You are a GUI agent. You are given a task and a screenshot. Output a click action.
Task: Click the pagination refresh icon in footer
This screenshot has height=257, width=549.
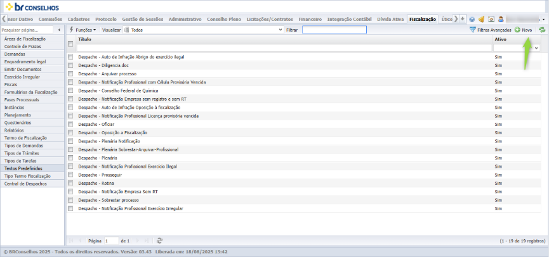(160, 241)
